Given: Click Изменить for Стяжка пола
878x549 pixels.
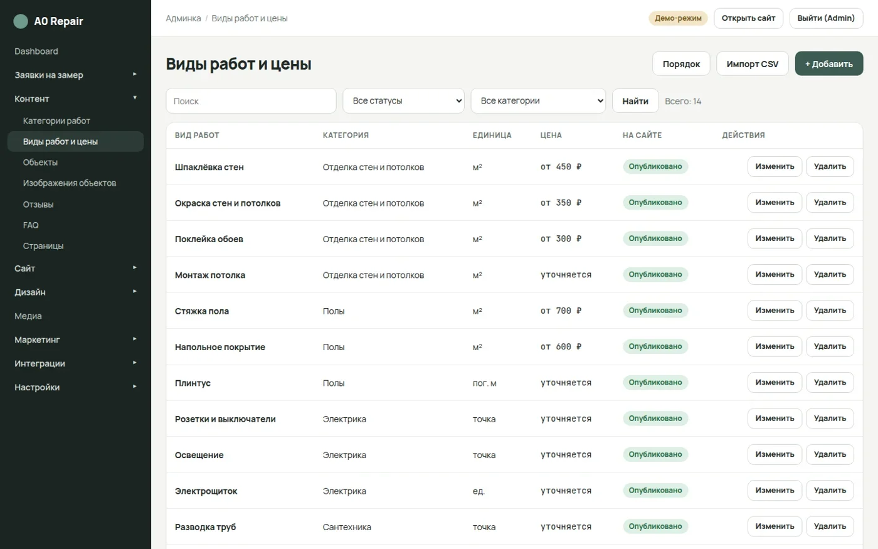Looking at the screenshot, I should (775, 311).
